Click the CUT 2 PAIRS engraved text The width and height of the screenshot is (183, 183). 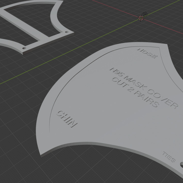point(135,93)
